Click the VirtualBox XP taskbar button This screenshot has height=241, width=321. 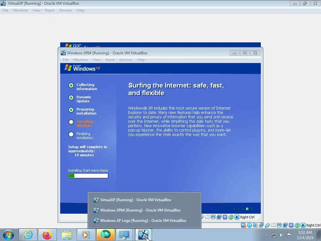point(144,235)
